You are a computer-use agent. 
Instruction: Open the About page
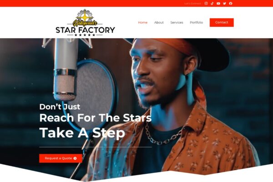(x=159, y=22)
